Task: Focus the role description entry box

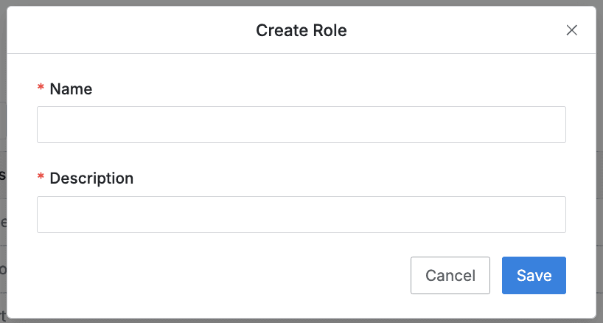Action: pos(301,215)
